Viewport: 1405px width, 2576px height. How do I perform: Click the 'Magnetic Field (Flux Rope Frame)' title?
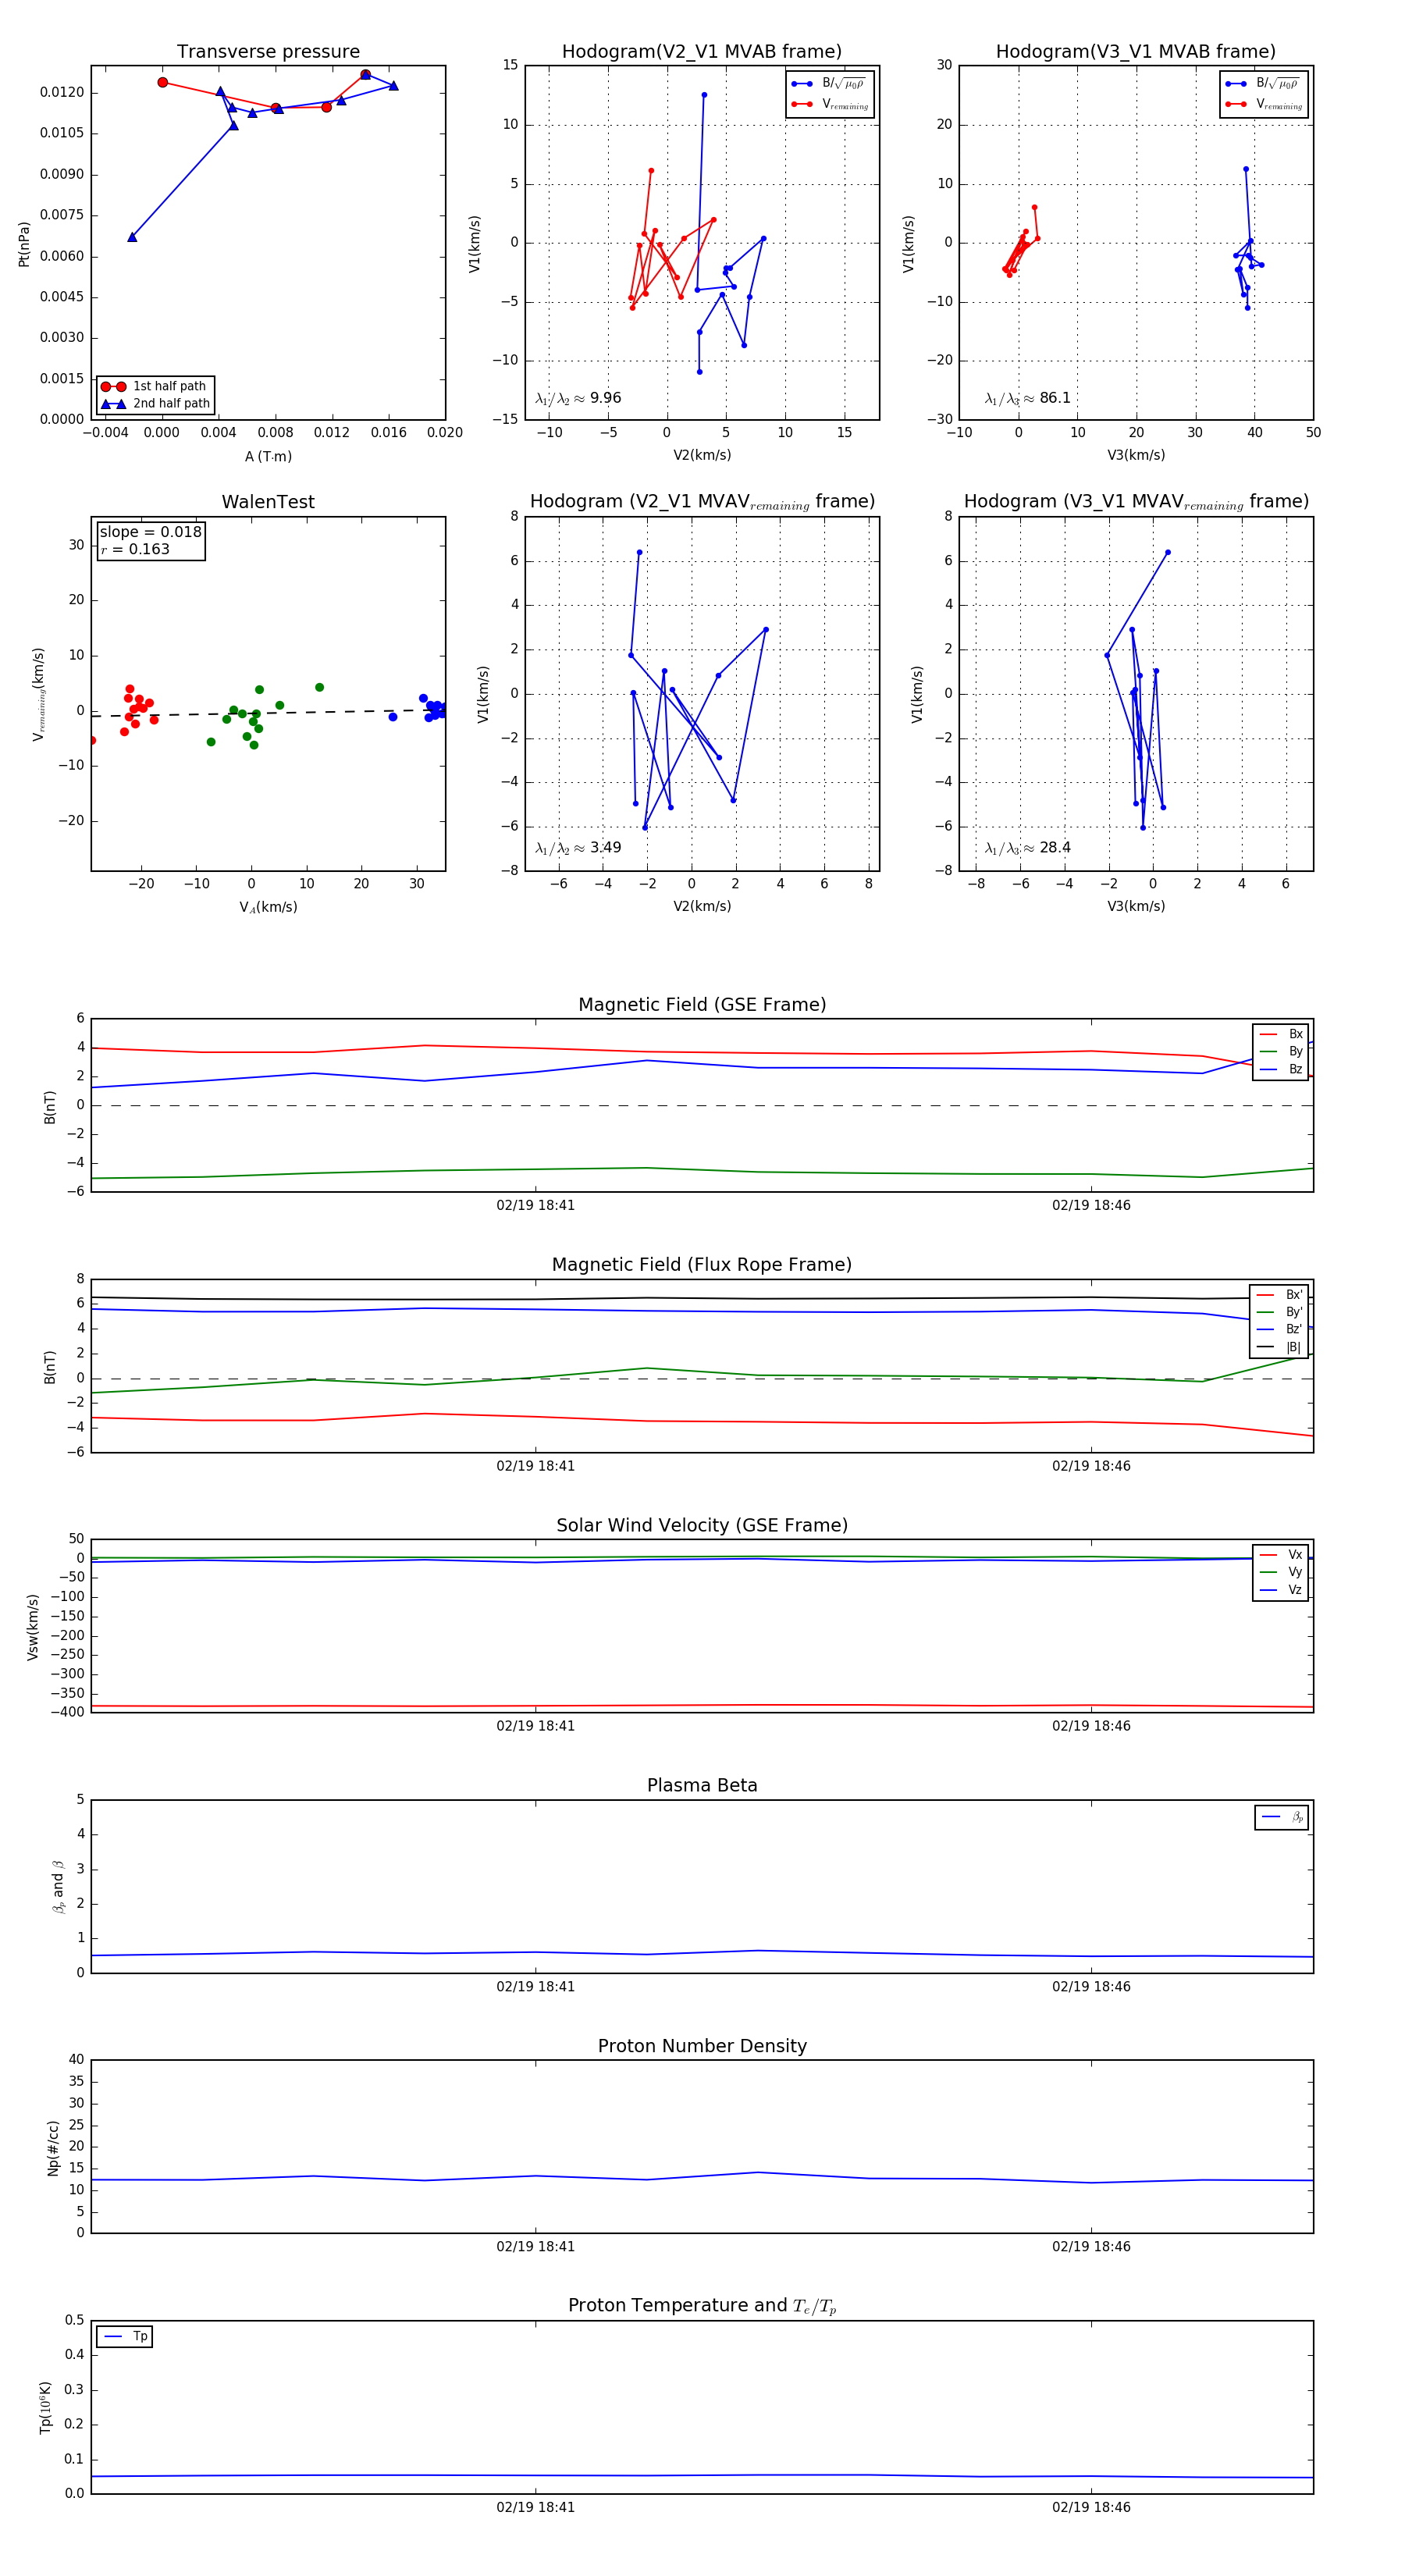(x=702, y=1265)
